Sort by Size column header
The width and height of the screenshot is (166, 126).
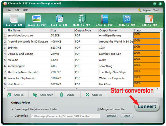tap(62, 30)
